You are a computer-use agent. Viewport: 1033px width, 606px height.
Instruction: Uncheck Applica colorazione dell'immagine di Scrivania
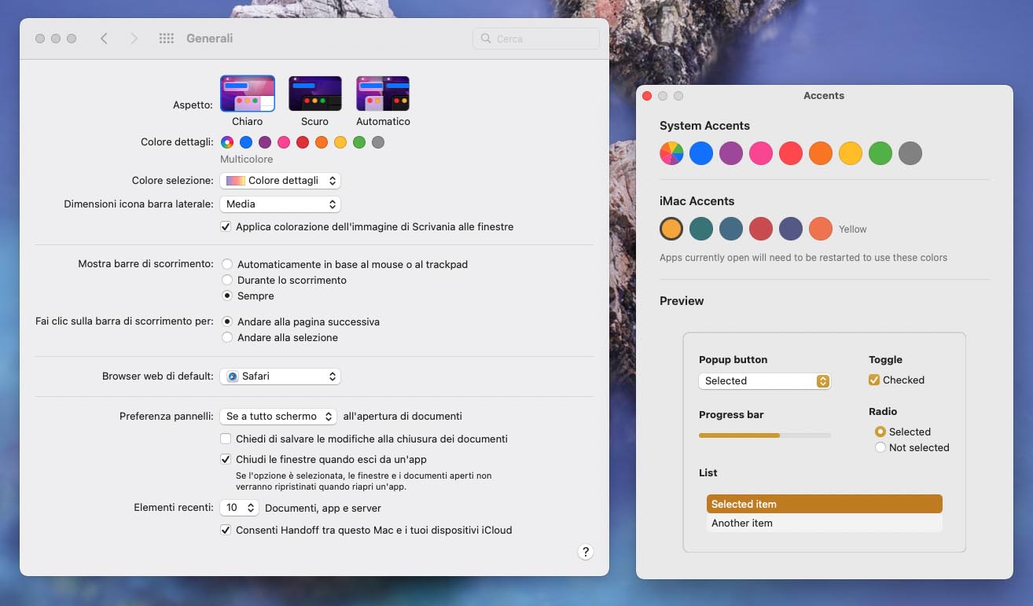(x=226, y=227)
